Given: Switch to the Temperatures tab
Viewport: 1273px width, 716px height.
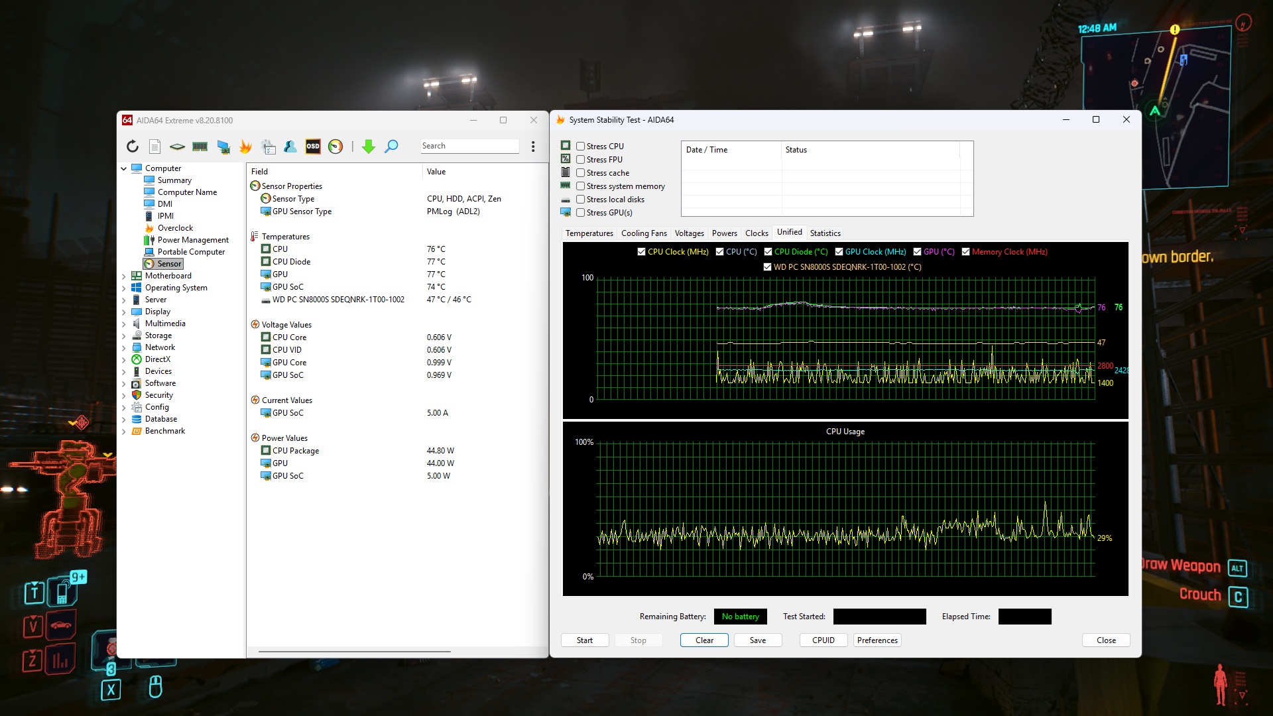Looking at the screenshot, I should click(589, 233).
